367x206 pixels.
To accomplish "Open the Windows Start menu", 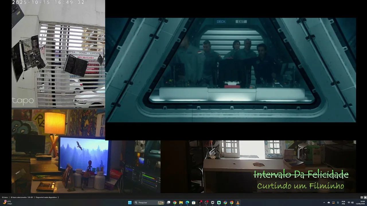I will click(130, 203).
